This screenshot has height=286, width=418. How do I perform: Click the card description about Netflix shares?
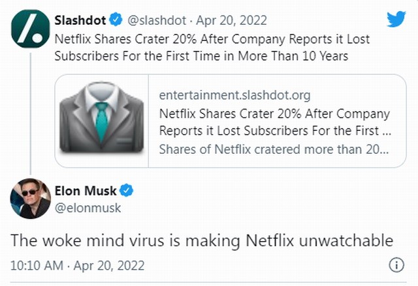click(x=274, y=148)
